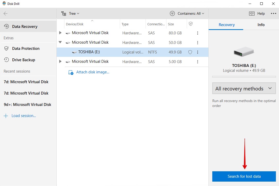279x186 pixels.
Task: Click the 49.9 GB size cell
Action: coord(175,52)
